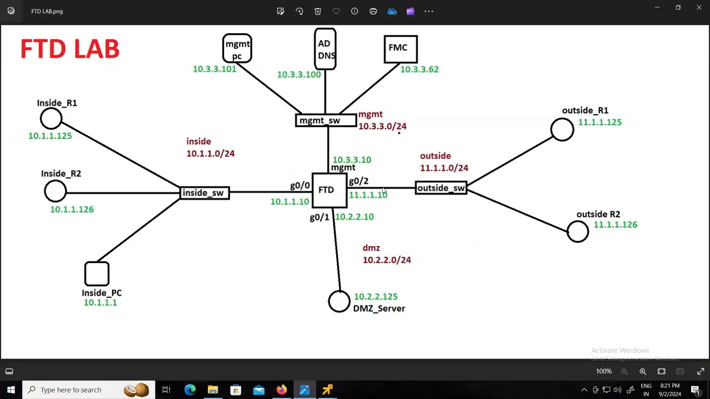Open File Explorer from the taskbar
Screen dimensions: 710x399
[212, 390]
